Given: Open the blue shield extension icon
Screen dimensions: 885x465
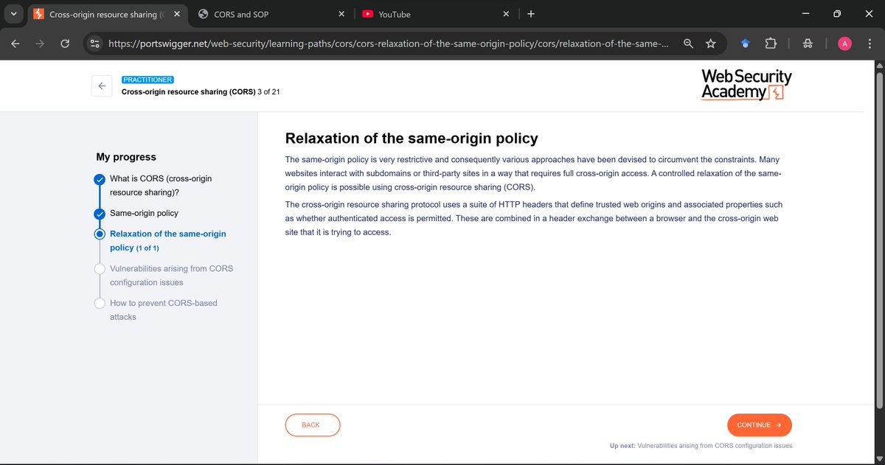Looking at the screenshot, I should (745, 44).
